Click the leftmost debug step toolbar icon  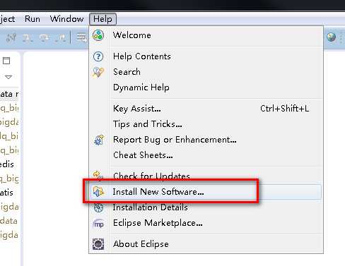tap(11, 37)
